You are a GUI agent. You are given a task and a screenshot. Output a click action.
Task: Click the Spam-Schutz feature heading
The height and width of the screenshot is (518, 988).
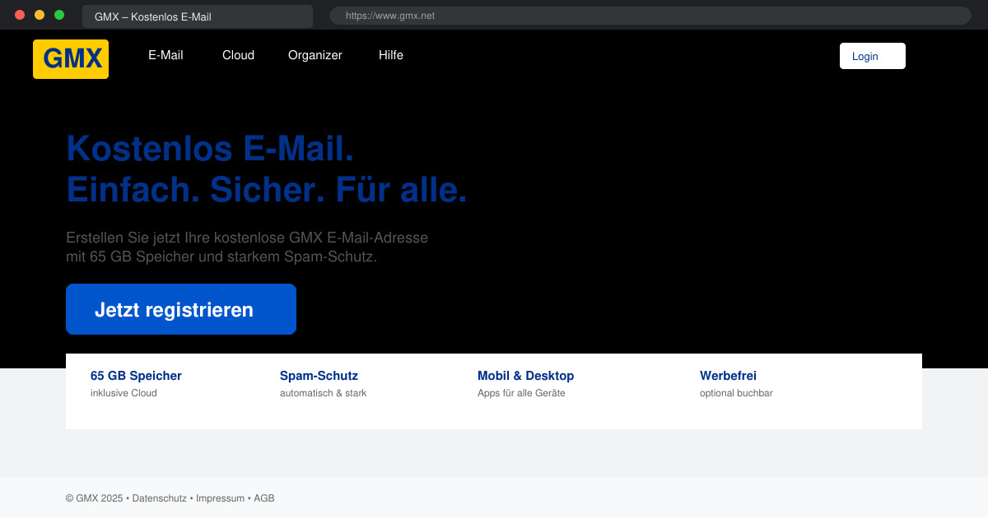(319, 376)
